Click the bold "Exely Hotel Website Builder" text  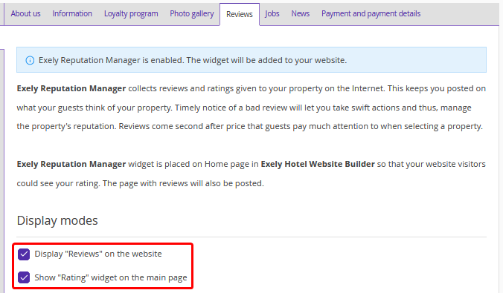[318, 164]
